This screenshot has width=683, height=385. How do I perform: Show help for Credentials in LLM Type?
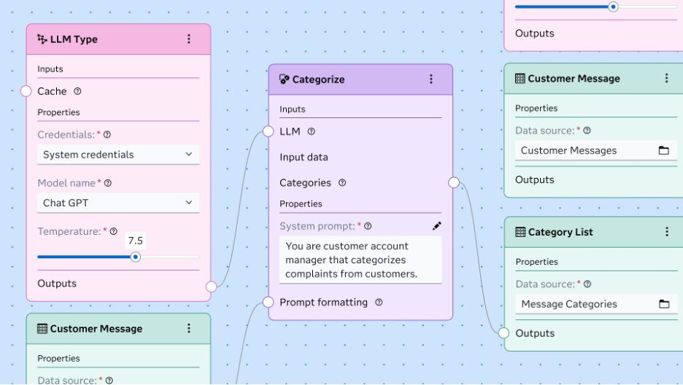pos(107,135)
